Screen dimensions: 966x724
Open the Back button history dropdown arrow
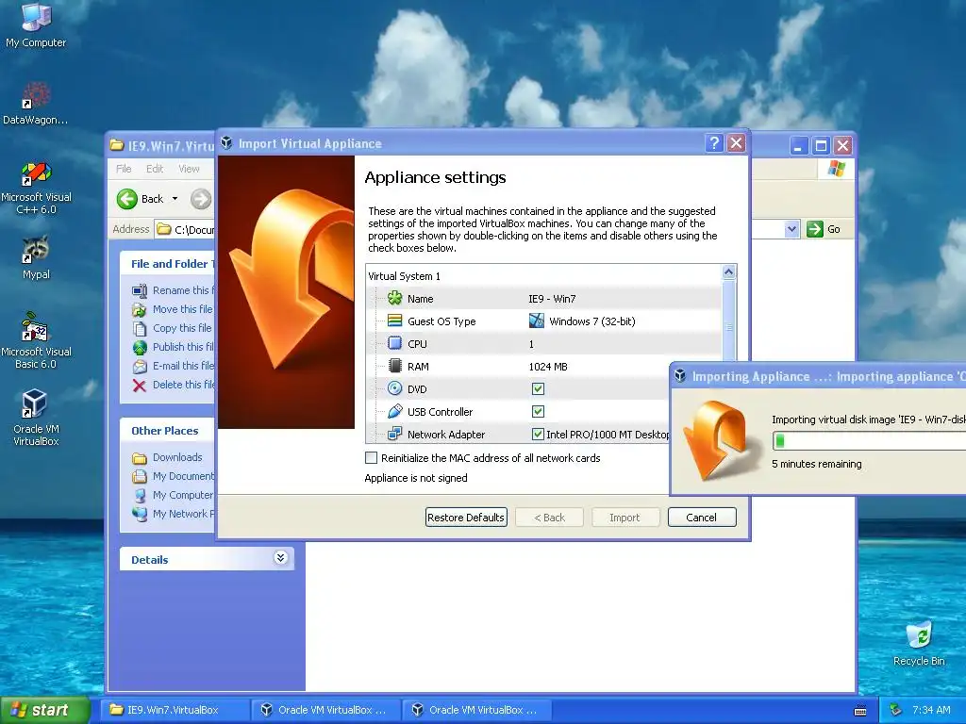(x=175, y=199)
